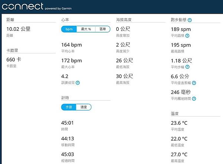The width and height of the screenshot is (223, 164).
Task: Select the 164 bpm average heart rate
Action: [71, 45]
